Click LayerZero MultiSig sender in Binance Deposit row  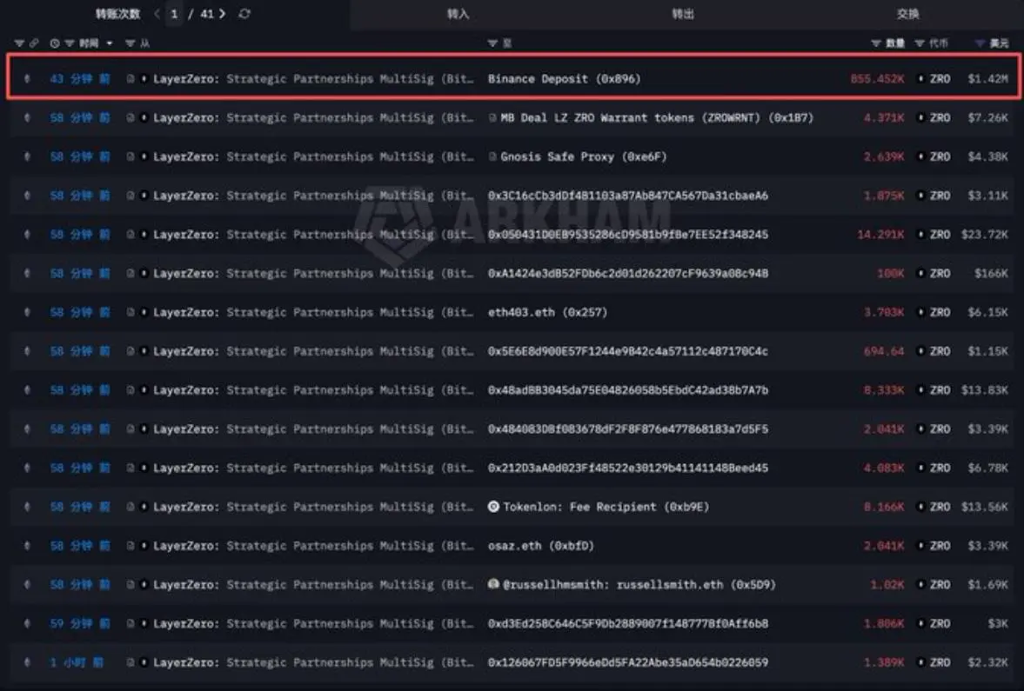pyautogui.click(x=313, y=79)
